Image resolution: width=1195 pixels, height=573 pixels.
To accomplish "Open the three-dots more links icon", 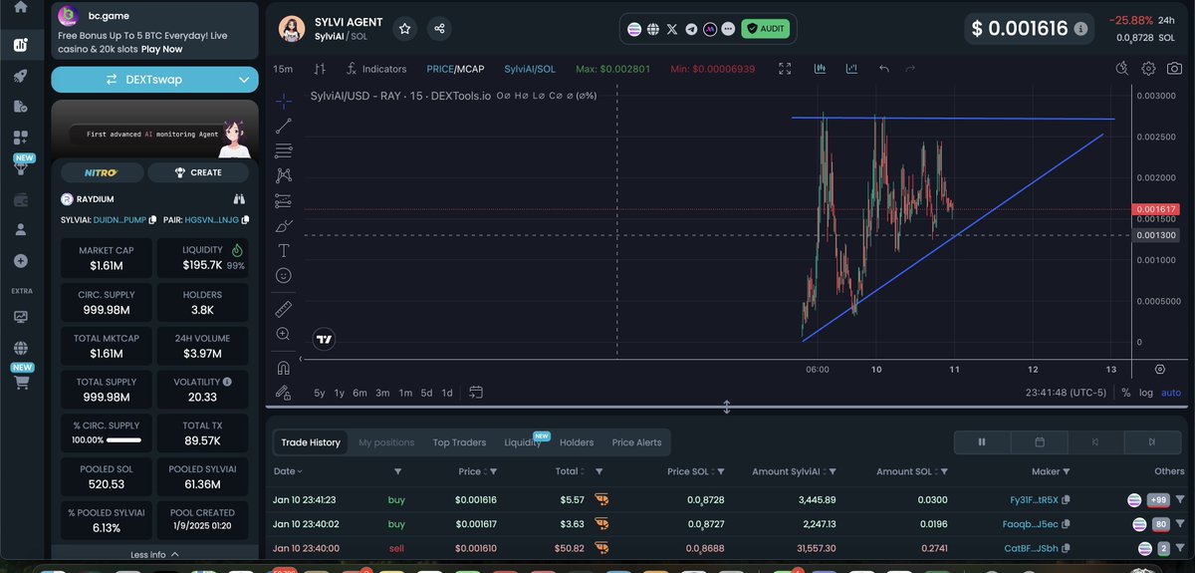I will pos(729,30).
